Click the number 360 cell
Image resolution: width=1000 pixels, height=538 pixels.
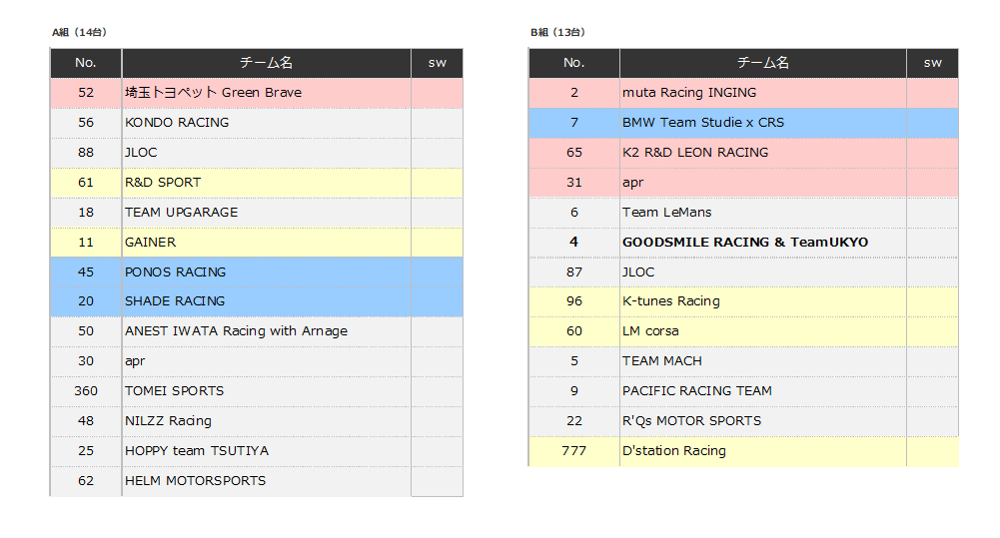(86, 391)
